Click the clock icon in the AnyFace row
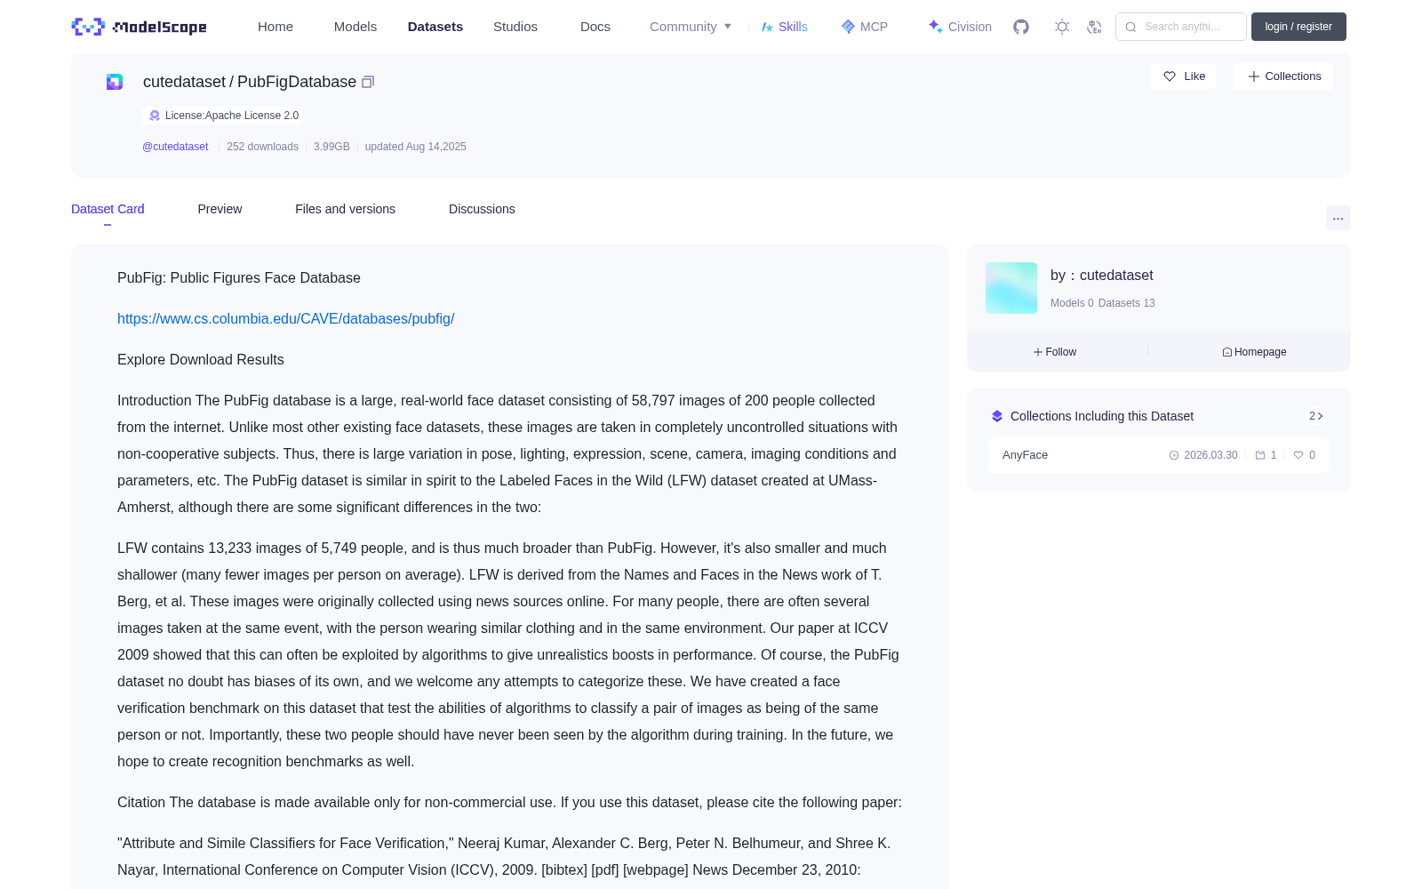The image size is (1422, 889). click(1174, 455)
